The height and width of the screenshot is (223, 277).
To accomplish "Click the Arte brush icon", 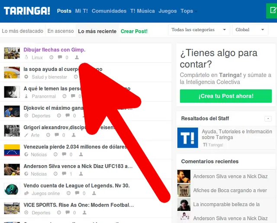I will (x=26, y=135).
